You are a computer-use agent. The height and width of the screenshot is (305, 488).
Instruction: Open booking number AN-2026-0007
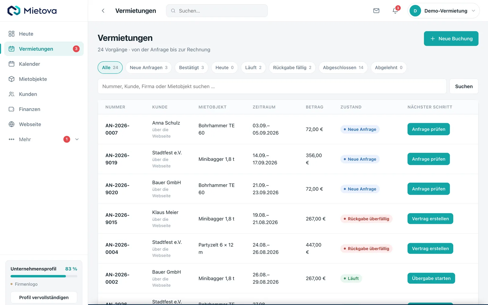click(117, 129)
